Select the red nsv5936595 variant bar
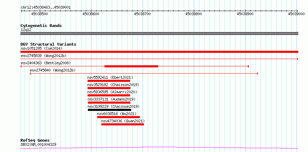The width and height of the screenshot is (308, 152). coord(109,95)
